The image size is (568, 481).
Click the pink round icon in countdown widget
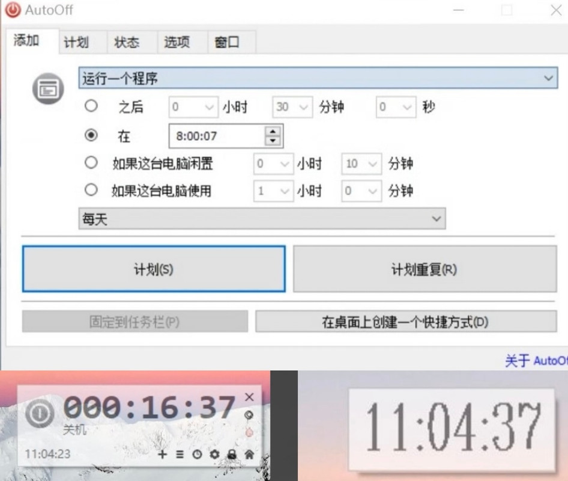click(x=249, y=432)
